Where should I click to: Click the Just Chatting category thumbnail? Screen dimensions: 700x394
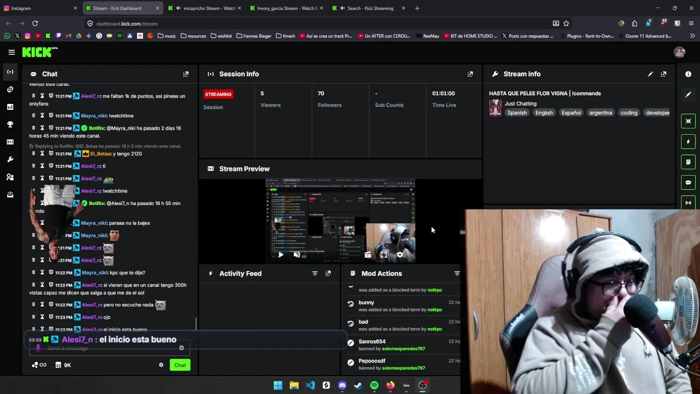(495, 108)
